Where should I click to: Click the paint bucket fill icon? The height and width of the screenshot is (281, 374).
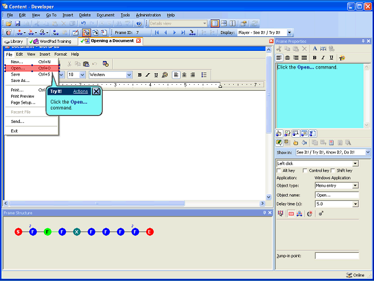point(304,143)
